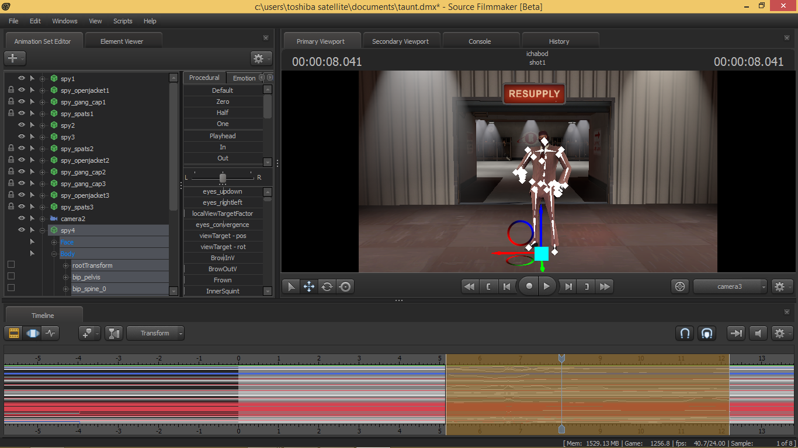Click the plus button to add animation set

(15, 58)
